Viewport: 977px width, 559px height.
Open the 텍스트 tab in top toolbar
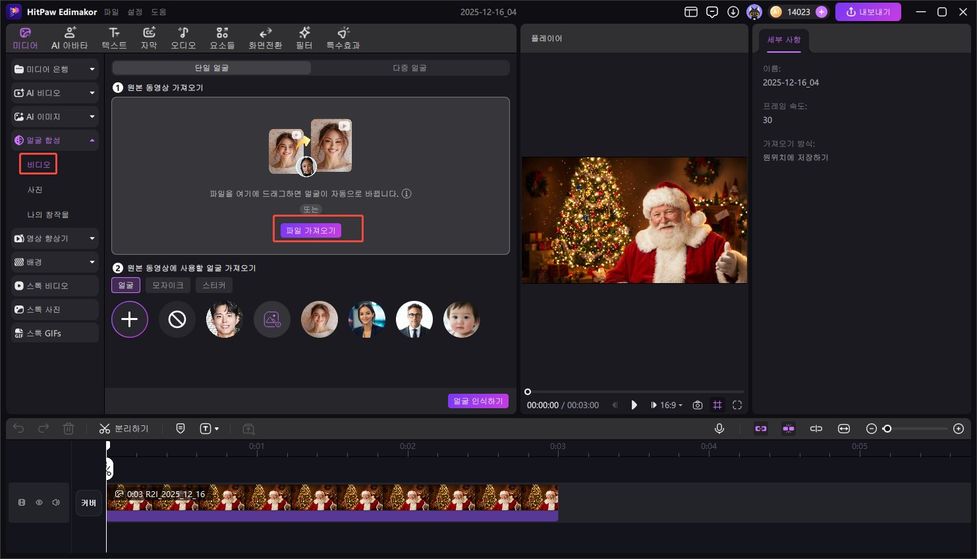114,38
